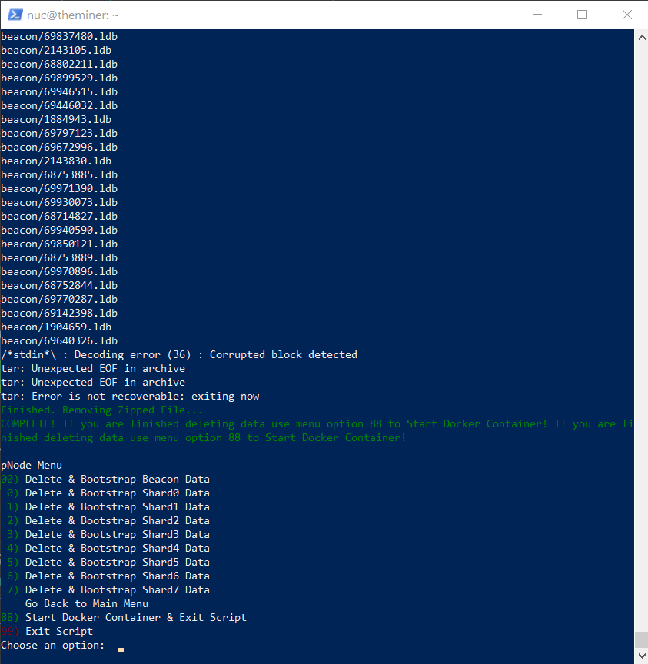Click the scrollbar up arrow
The width and height of the screenshot is (648, 664).
(642, 37)
